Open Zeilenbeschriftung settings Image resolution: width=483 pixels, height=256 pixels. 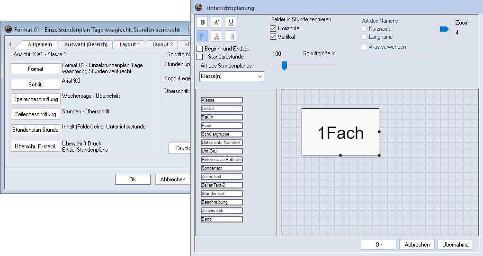[36, 114]
